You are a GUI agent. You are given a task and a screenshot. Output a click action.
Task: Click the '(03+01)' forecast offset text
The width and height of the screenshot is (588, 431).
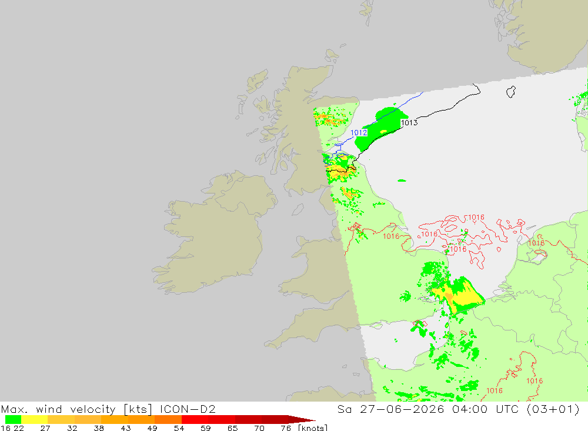(x=553, y=409)
